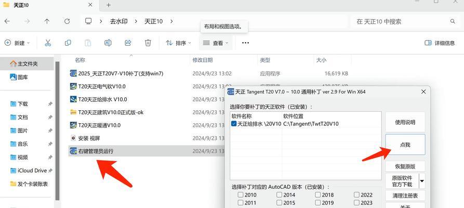Toggle the 天正给排水 software checkbox
The height and width of the screenshot is (208, 464).
(234, 124)
